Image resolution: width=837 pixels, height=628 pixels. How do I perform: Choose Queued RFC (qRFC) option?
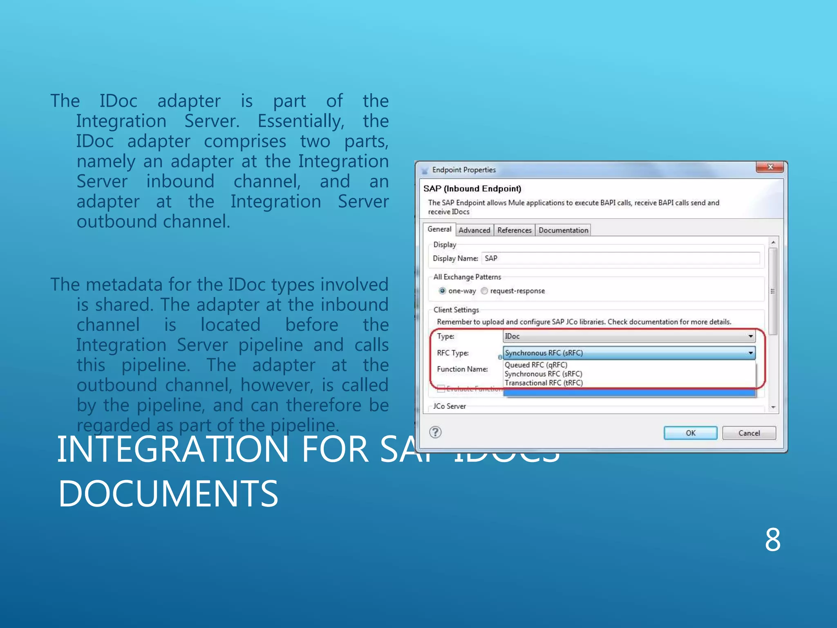[536, 365]
